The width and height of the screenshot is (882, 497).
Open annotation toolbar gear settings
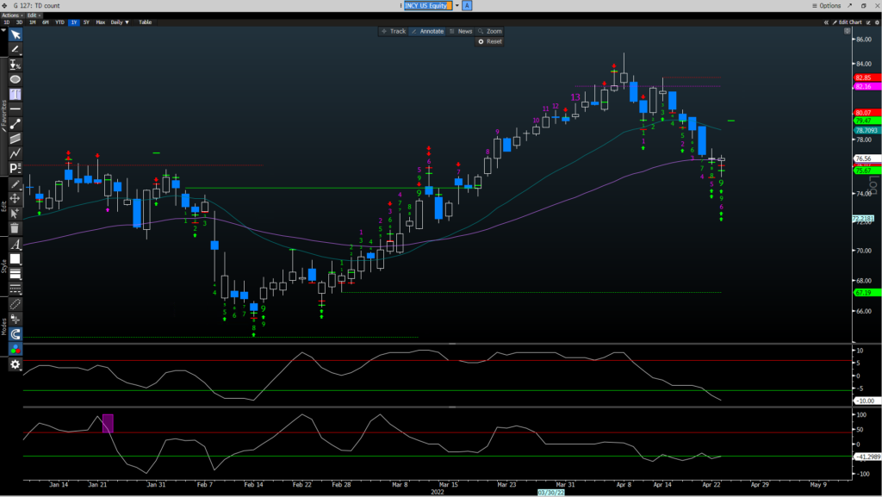click(x=16, y=364)
